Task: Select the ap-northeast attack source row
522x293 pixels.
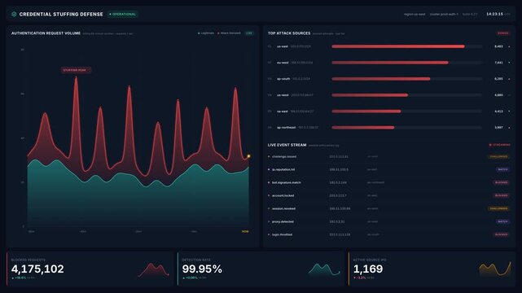Action: (x=389, y=128)
